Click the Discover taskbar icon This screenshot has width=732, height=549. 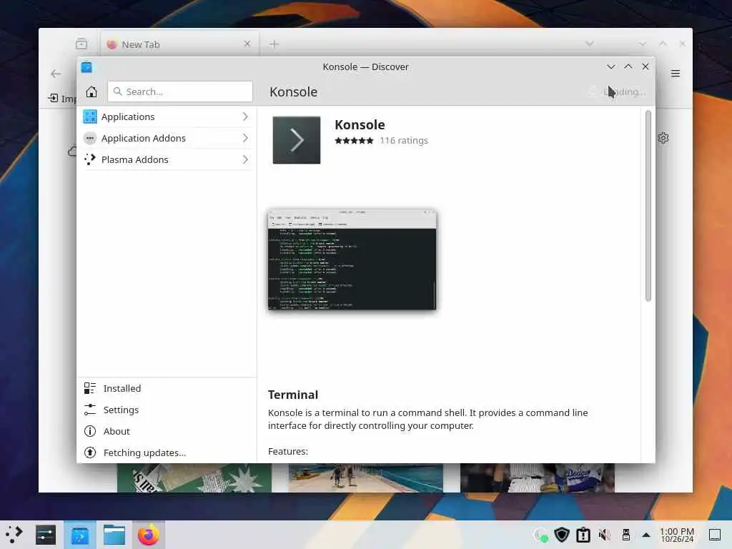[80, 535]
